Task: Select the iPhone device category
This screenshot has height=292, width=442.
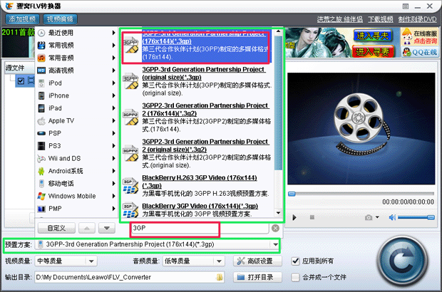Action: tap(76, 95)
